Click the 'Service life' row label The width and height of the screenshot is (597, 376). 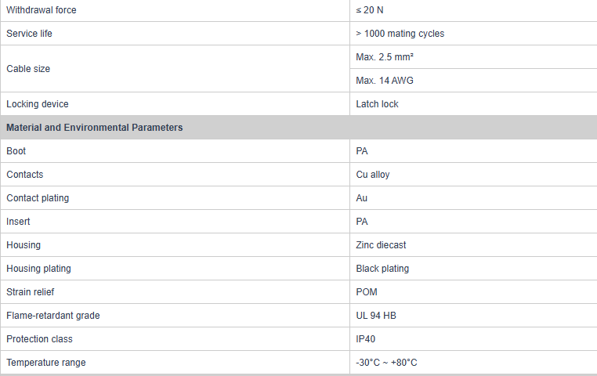(30, 34)
